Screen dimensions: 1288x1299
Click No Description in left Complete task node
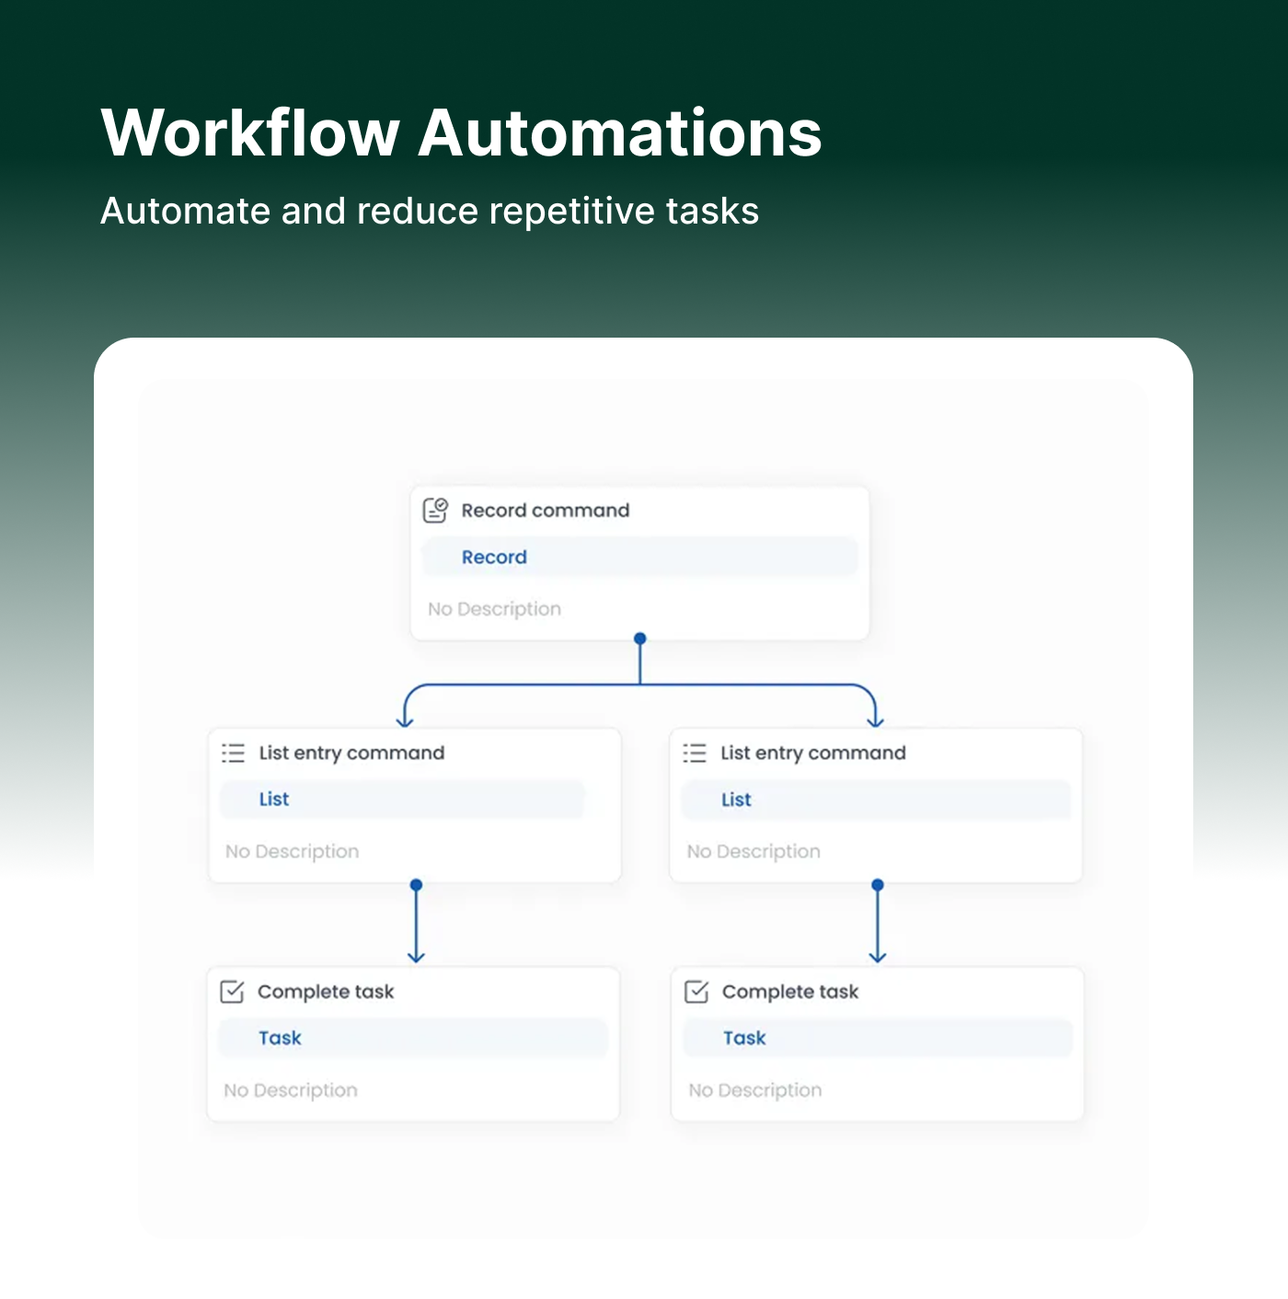[x=291, y=1090]
